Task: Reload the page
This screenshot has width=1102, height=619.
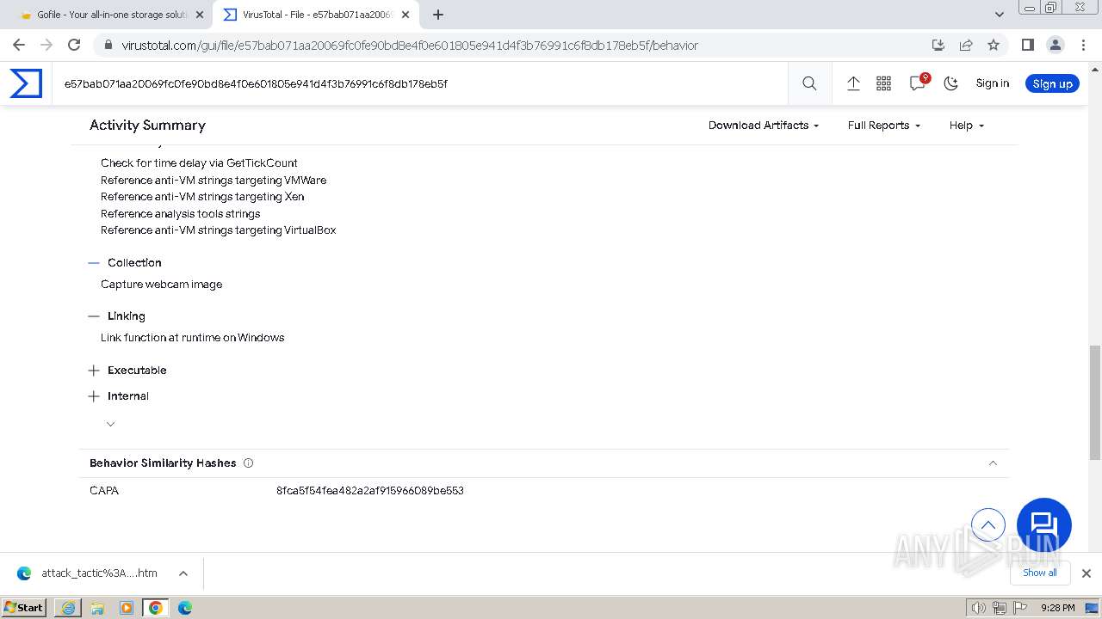Action: [x=74, y=45]
